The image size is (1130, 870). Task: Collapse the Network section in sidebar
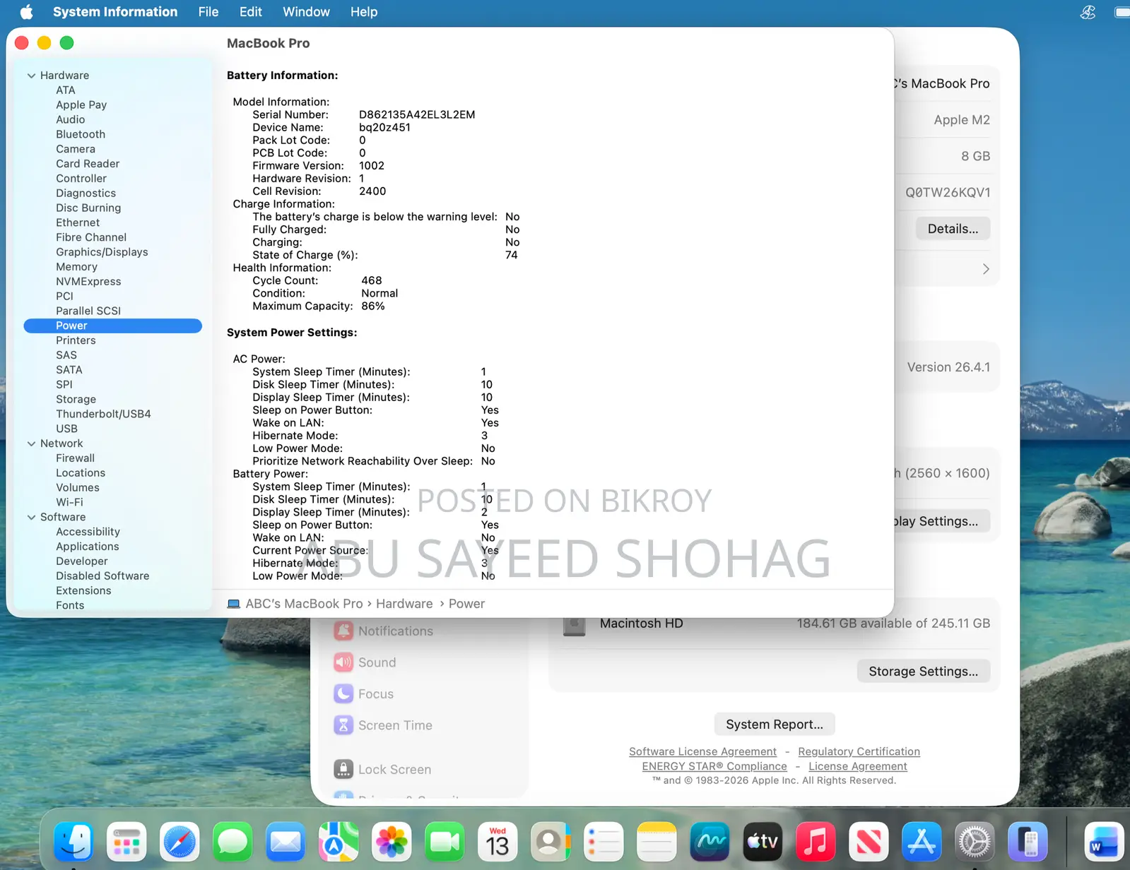[31, 443]
